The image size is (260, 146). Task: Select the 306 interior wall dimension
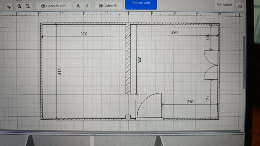tap(140, 60)
